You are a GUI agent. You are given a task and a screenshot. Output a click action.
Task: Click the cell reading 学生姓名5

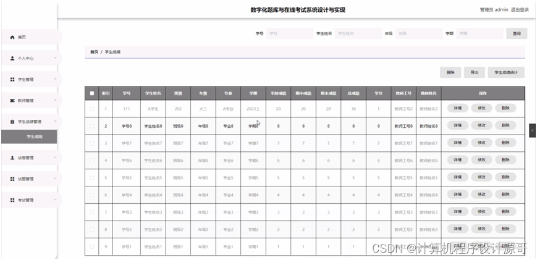tap(153, 178)
